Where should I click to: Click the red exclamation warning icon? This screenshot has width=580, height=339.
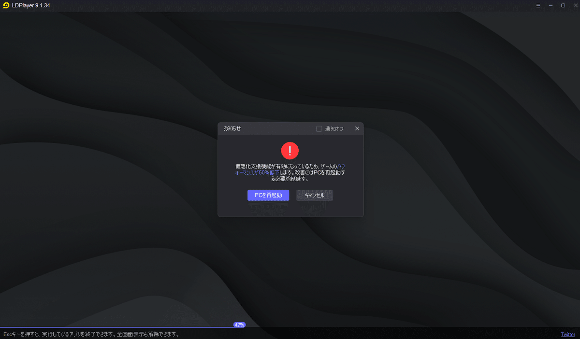[290, 151]
